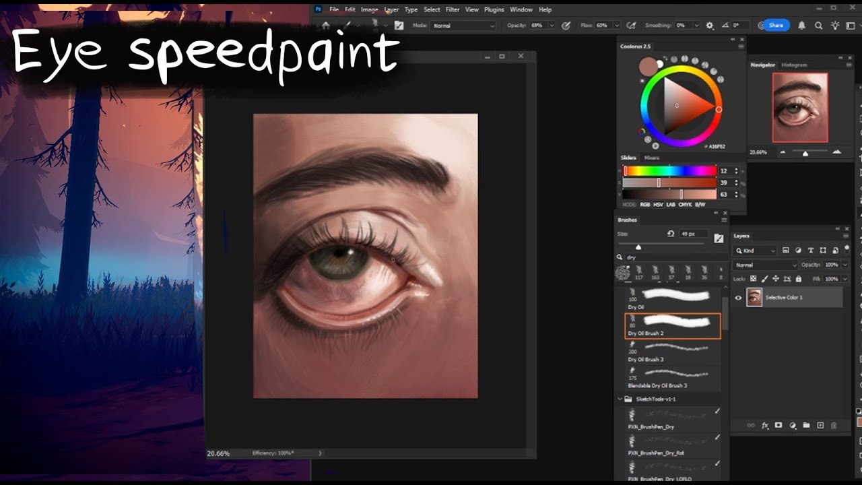Switch to the Sliders tab in Coolorus
The height and width of the screenshot is (485, 862).
[628, 158]
